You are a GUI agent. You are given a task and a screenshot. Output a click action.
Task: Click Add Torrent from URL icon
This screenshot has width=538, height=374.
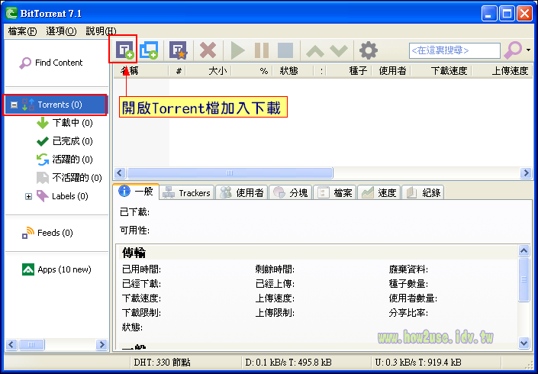click(x=148, y=50)
